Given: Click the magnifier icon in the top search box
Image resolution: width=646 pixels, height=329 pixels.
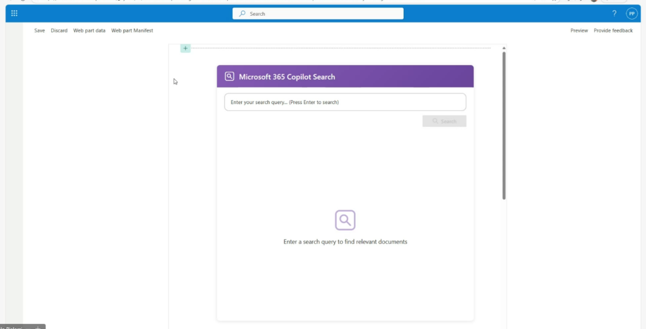Looking at the screenshot, I should coord(242,14).
